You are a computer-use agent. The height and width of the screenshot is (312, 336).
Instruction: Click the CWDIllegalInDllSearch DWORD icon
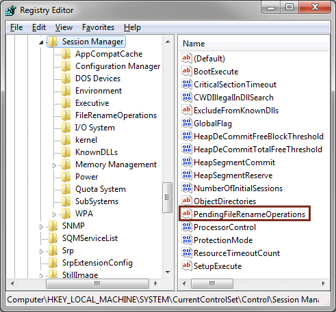[186, 97]
